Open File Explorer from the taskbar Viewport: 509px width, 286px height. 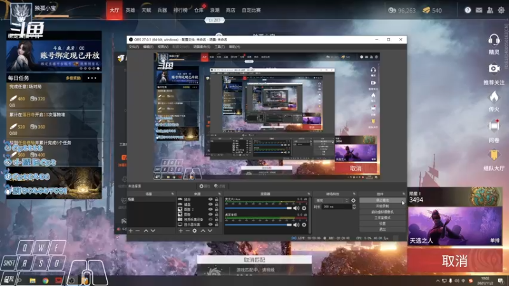[x=32, y=280]
